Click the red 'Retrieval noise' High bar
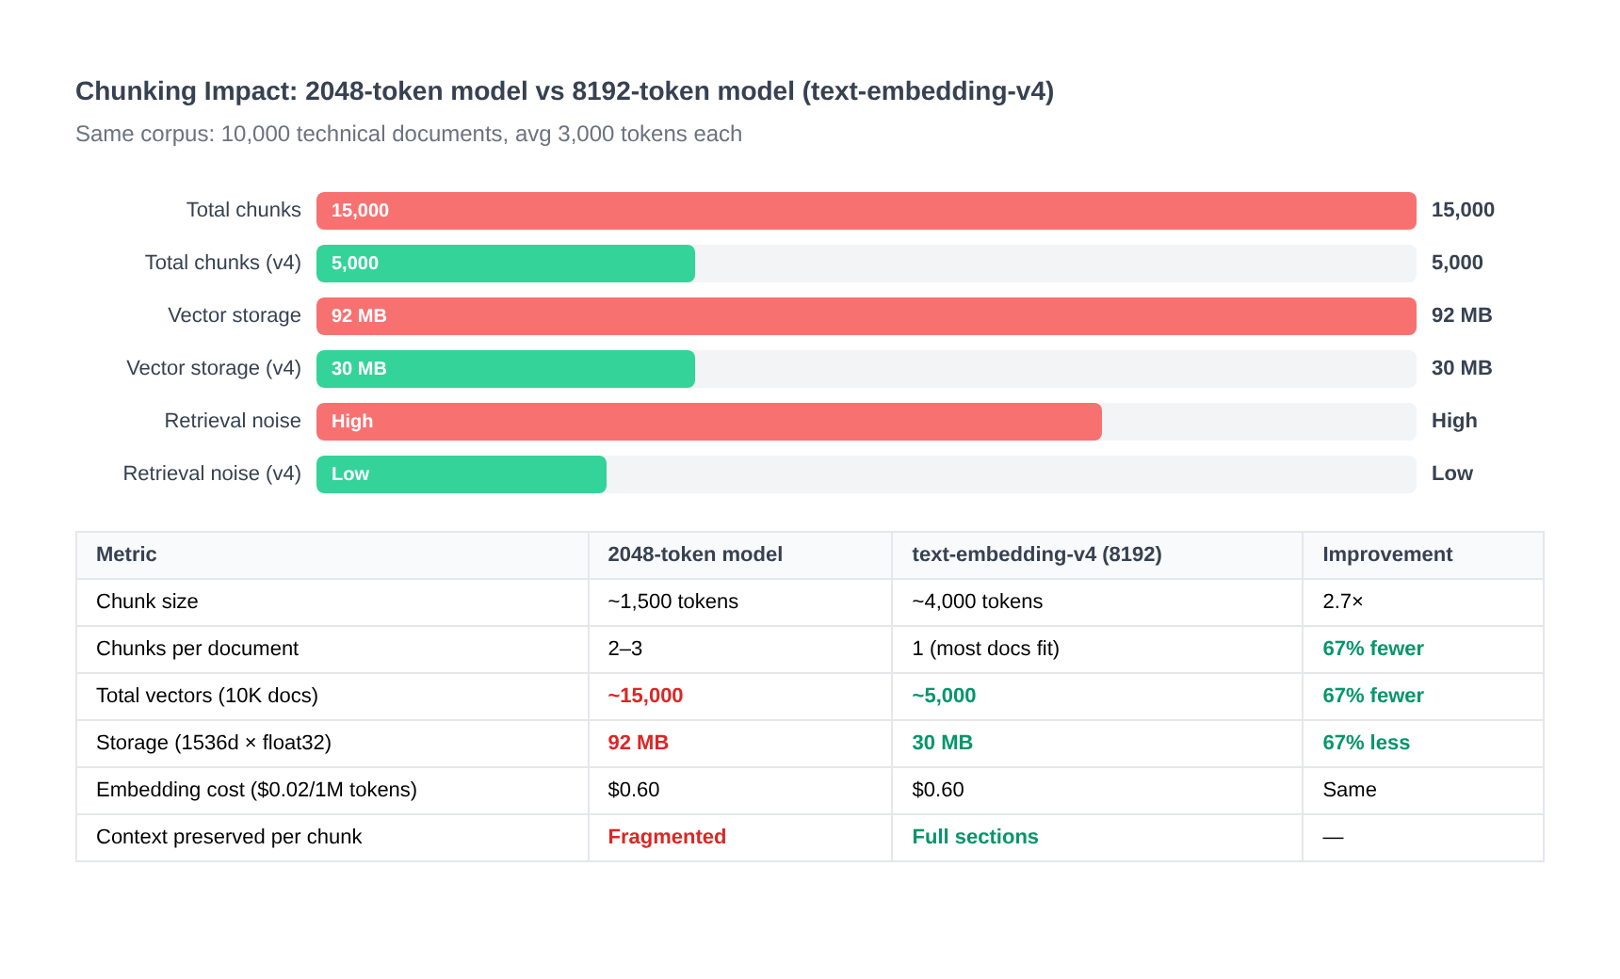1620x979 pixels. [709, 422]
